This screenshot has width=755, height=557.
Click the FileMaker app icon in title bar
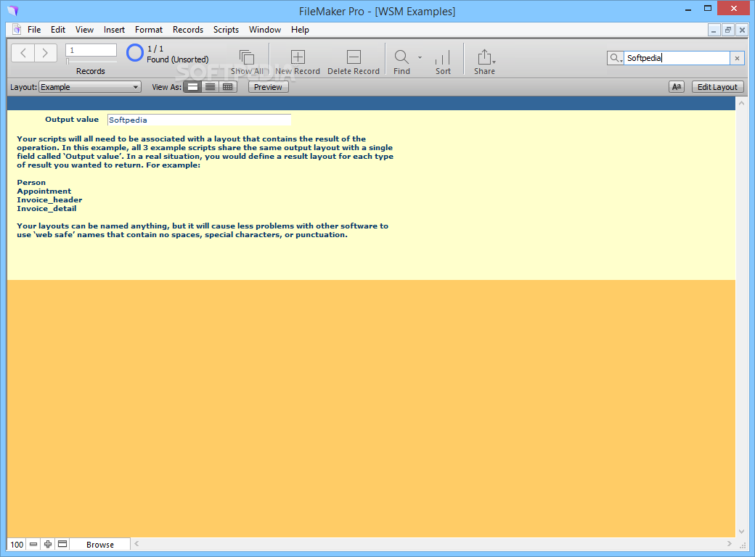pos(12,11)
